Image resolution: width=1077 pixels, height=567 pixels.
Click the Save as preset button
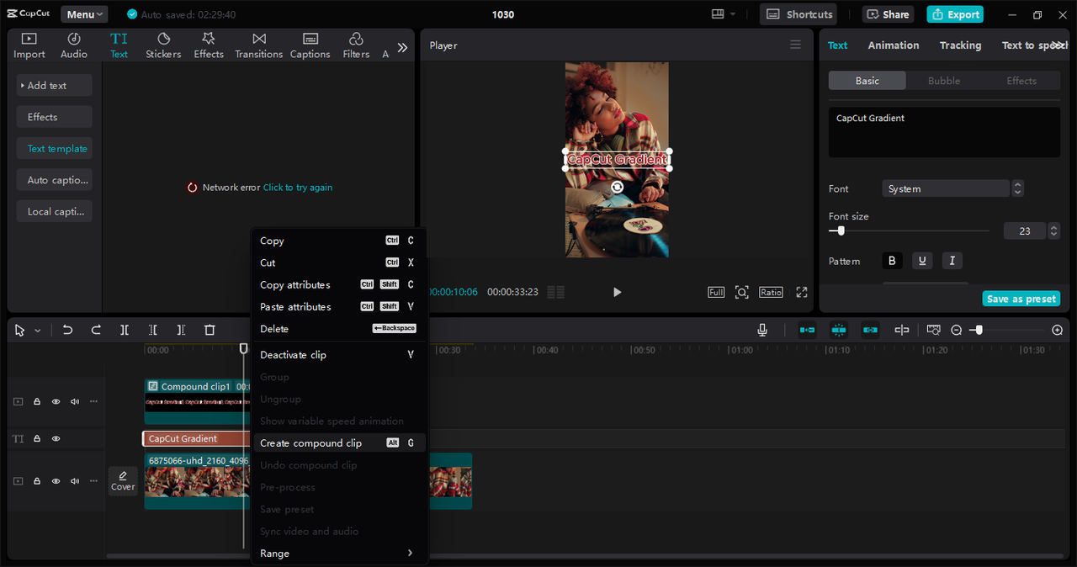coord(1021,299)
